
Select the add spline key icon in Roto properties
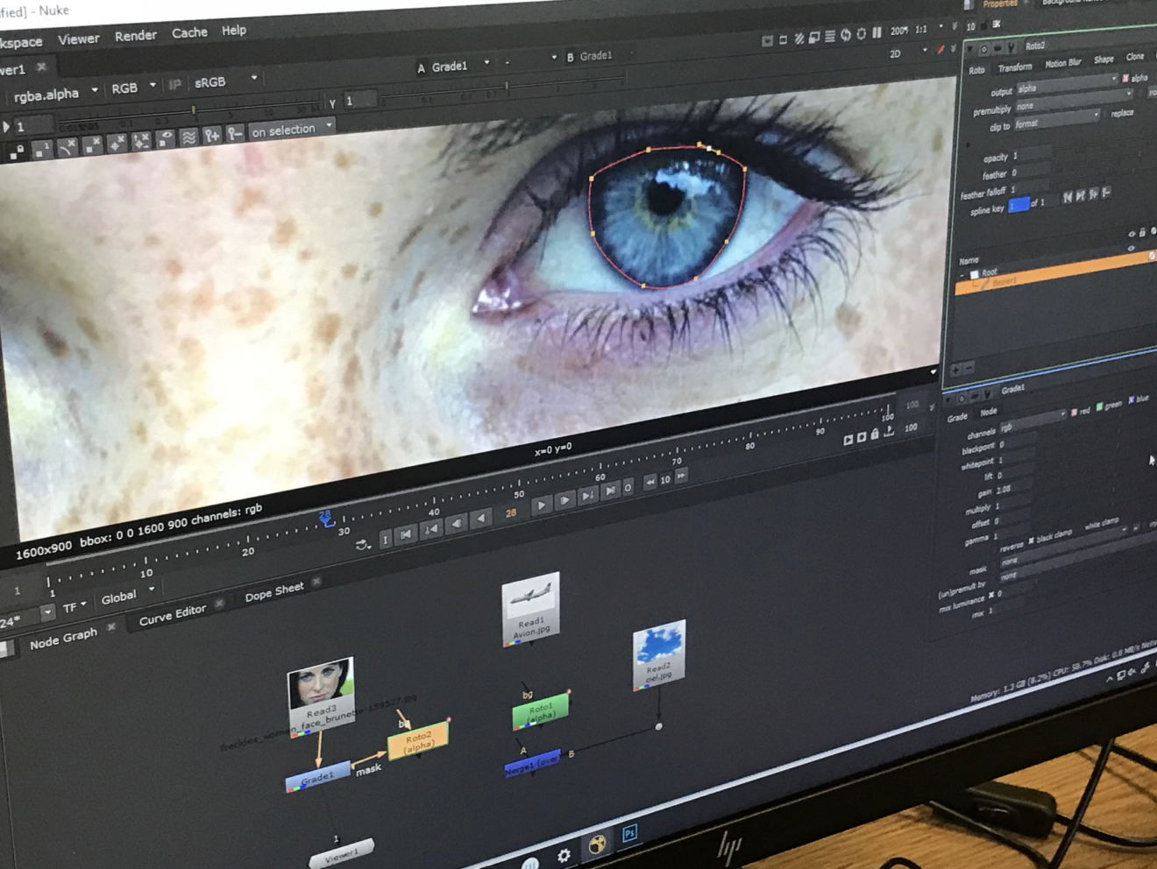[1091, 194]
